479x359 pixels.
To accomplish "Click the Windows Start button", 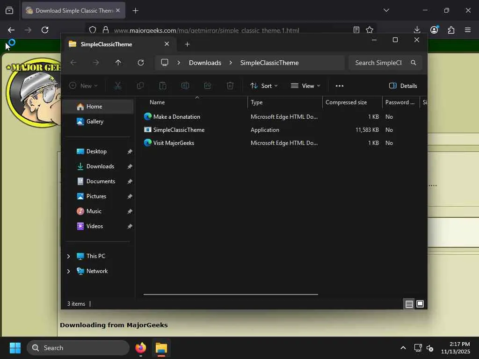I will [15, 348].
